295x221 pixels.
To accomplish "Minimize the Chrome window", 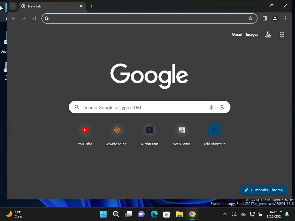I will coord(259,6).
